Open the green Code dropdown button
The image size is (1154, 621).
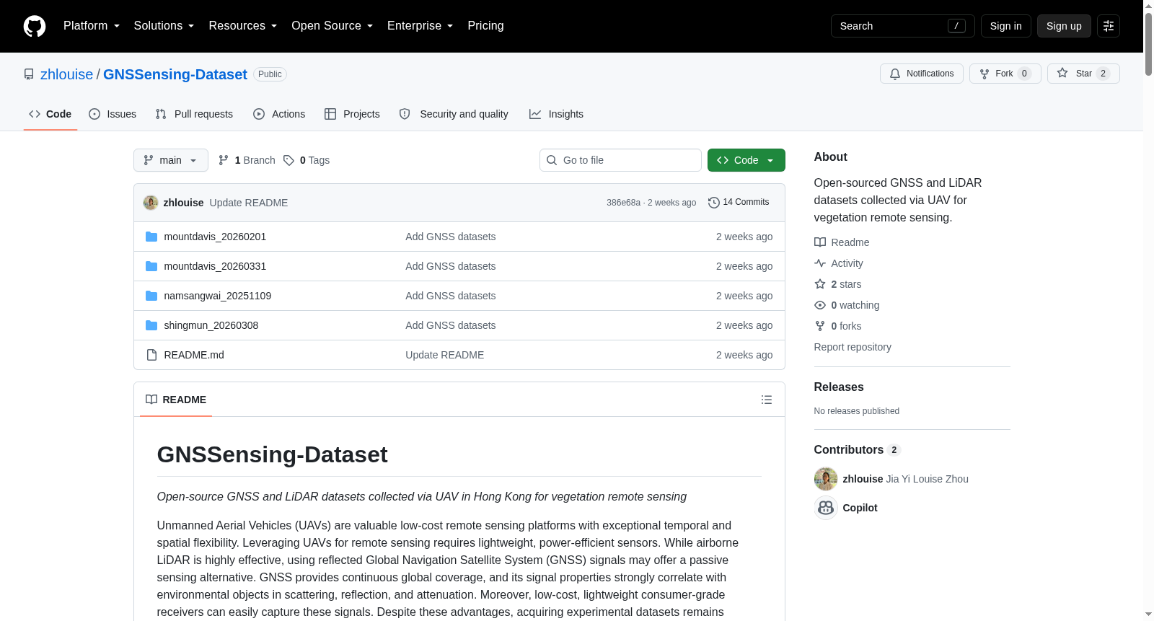click(x=746, y=160)
